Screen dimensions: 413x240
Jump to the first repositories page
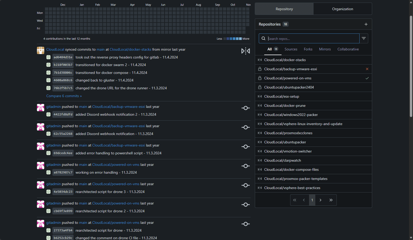point(295,200)
